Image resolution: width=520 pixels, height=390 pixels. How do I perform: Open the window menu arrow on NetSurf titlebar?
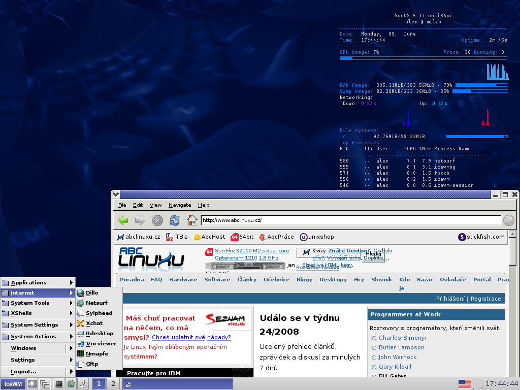coord(115,194)
